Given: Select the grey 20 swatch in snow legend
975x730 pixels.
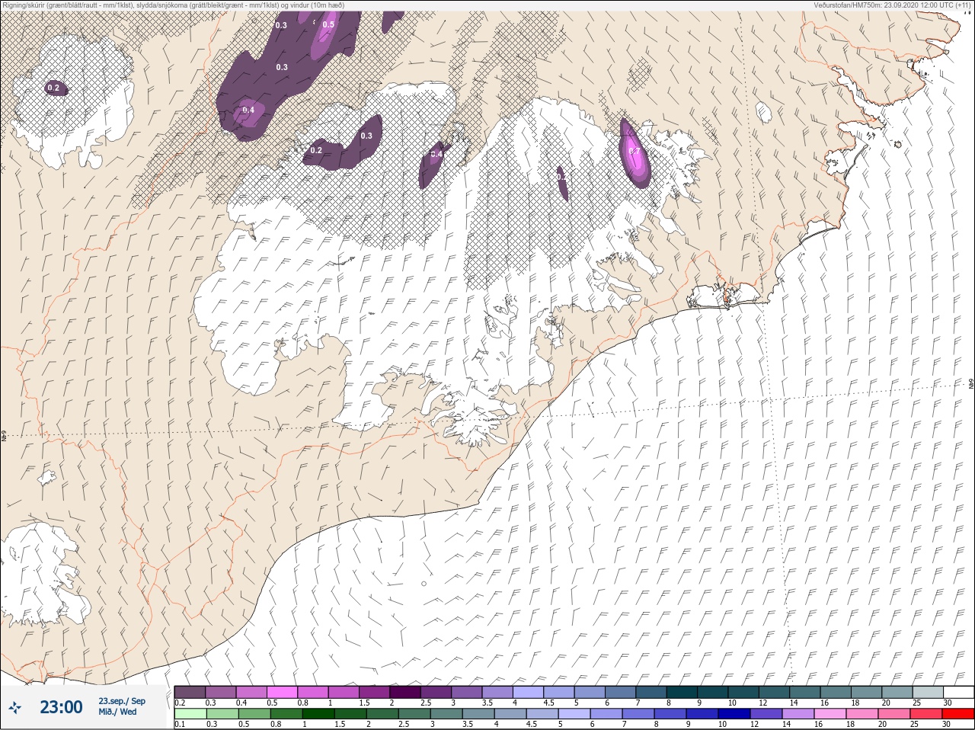Looking at the screenshot, I should [897, 692].
